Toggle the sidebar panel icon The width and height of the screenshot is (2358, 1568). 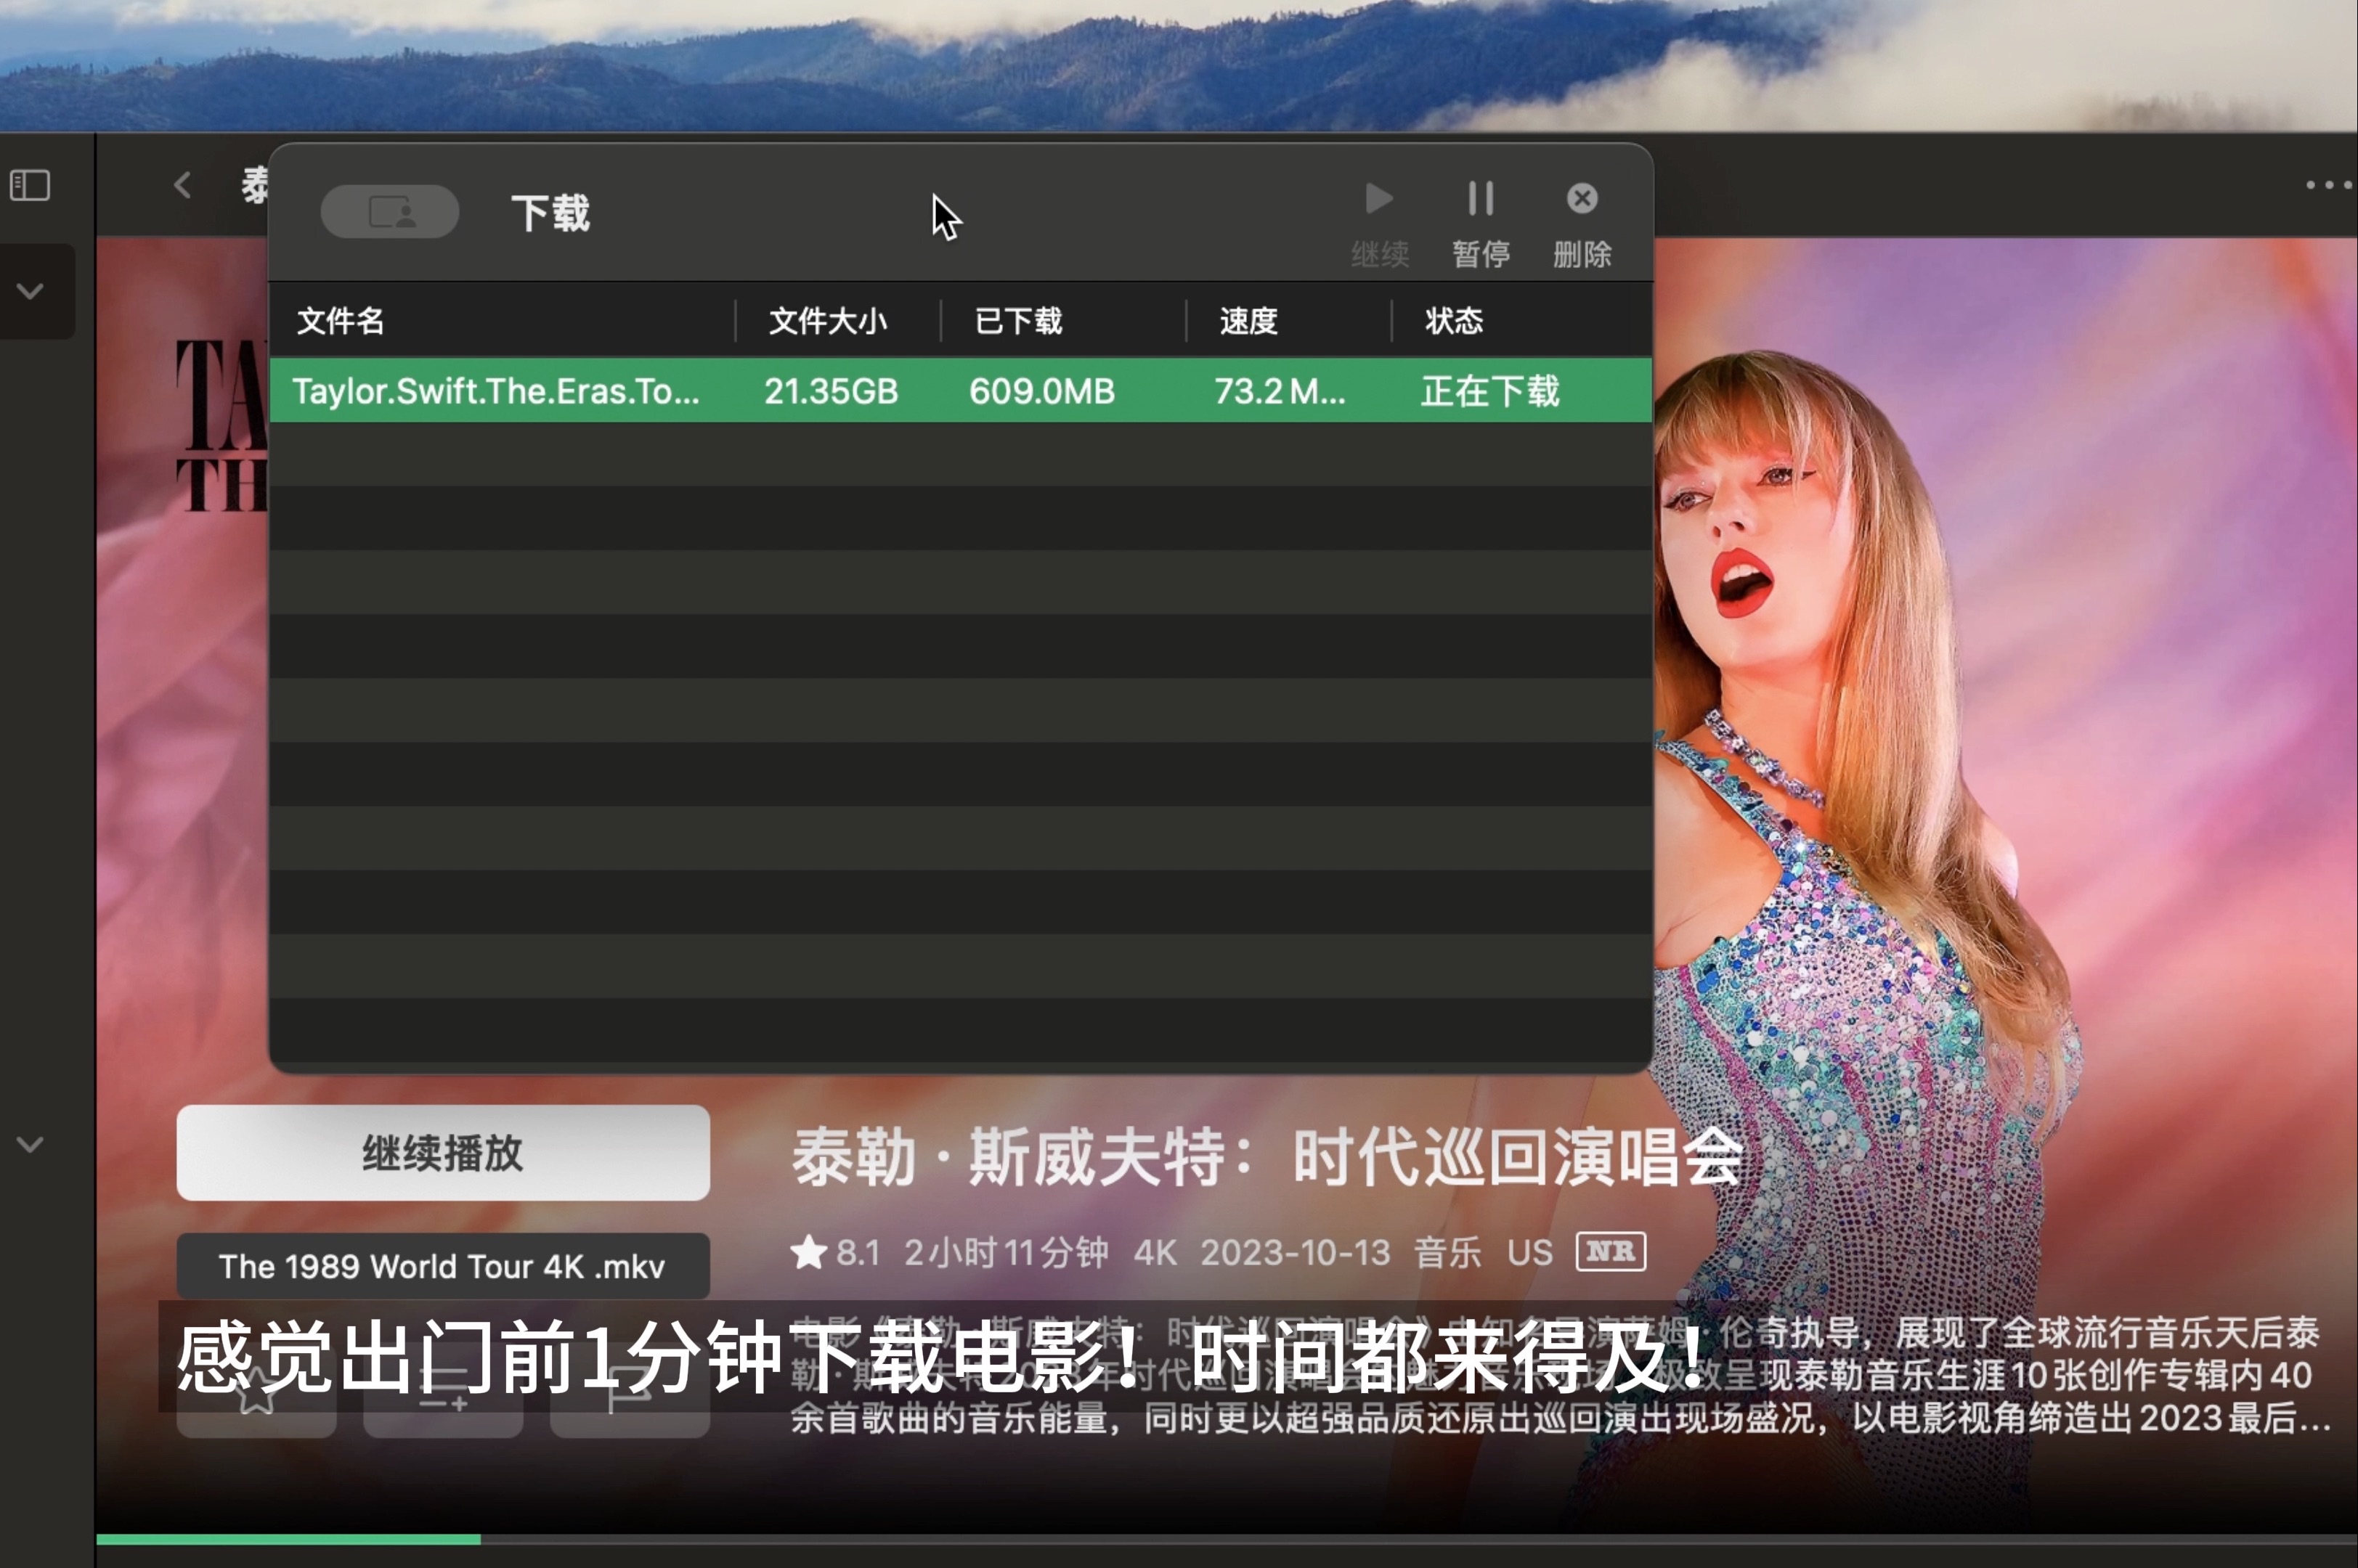click(30, 185)
